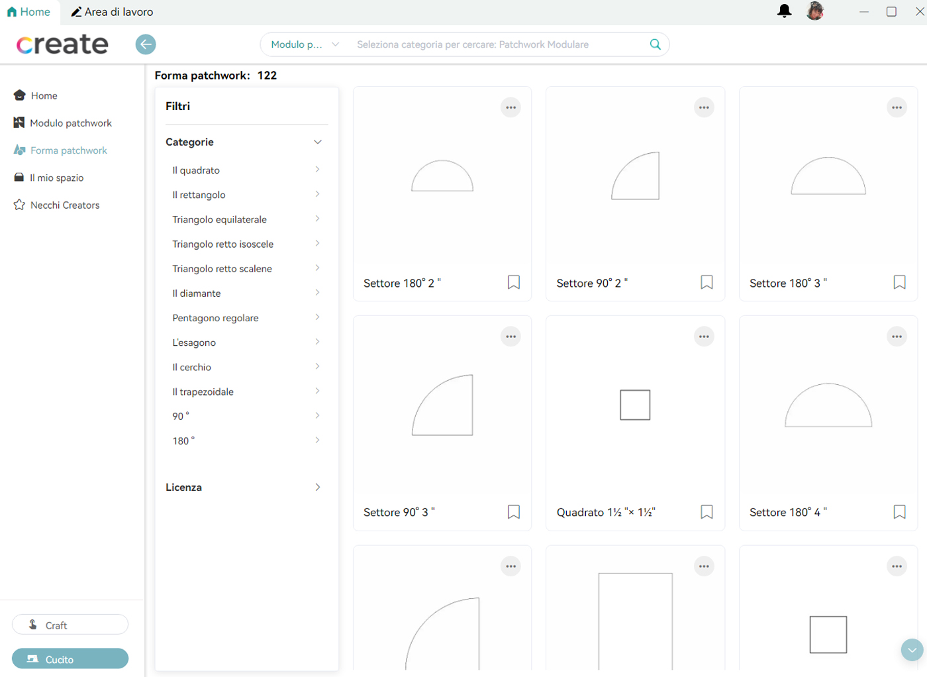Click the scroll-down circle button
This screenshot has height=677, width=927.
pos(912,650)
